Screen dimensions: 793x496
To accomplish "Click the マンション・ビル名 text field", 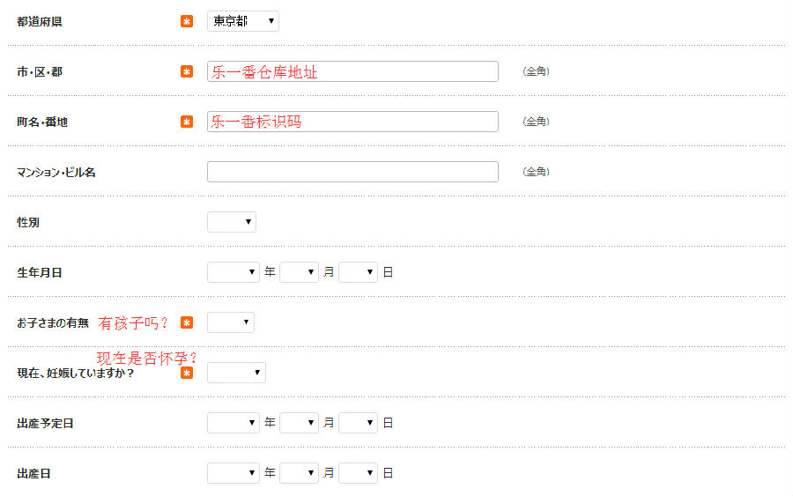I will (352, 172).
